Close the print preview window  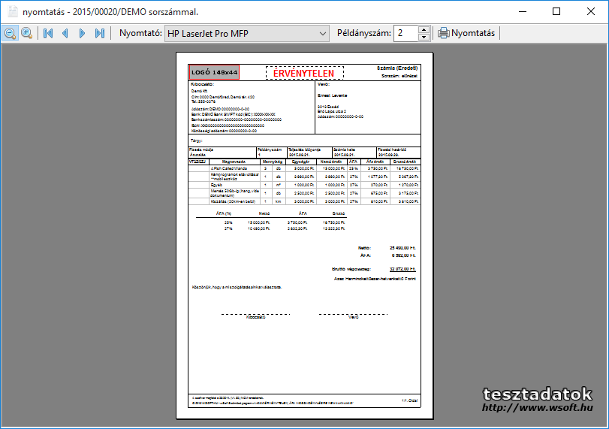click(x=591, y=12)
